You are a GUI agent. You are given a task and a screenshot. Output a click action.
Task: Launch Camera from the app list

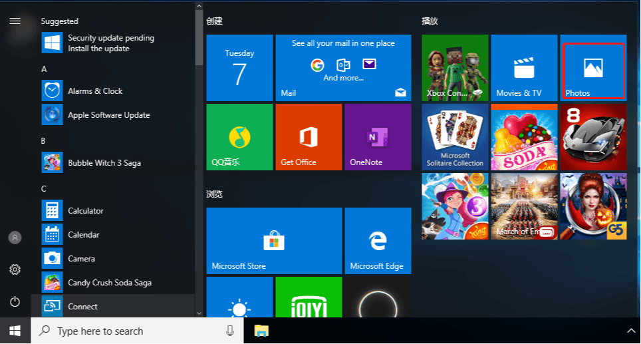click(113, 259)
